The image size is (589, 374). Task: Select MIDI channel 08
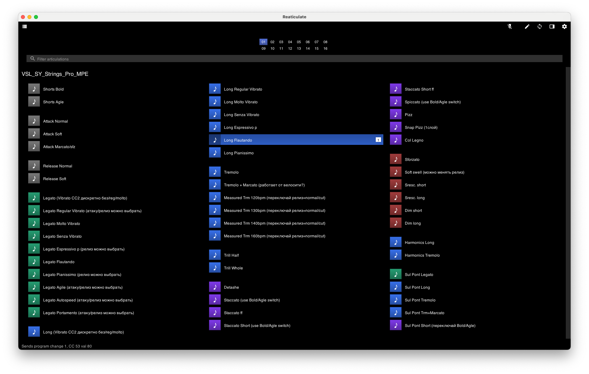click(325, 42)
